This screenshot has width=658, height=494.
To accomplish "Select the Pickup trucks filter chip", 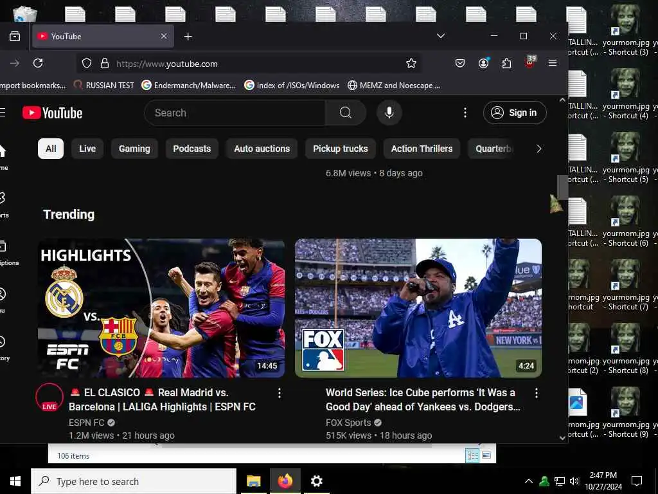I will [341, 149].
